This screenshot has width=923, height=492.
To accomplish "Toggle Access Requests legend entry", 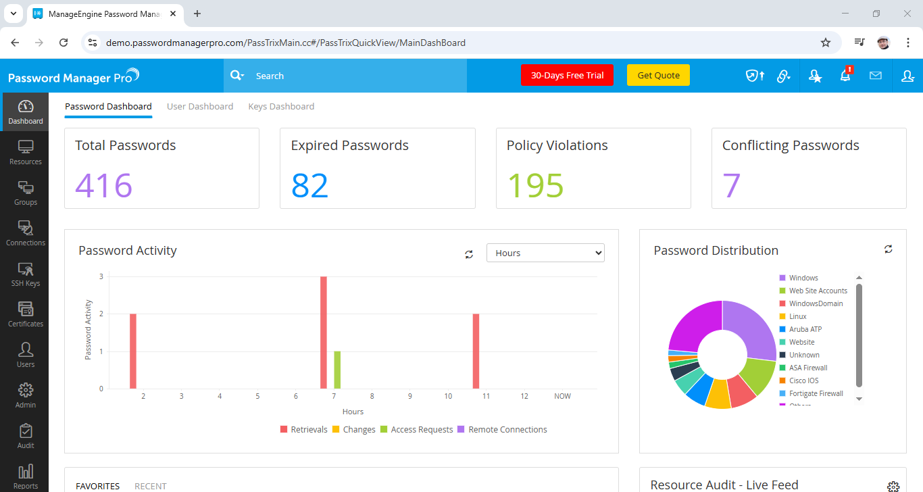I will tap(416, 430).
